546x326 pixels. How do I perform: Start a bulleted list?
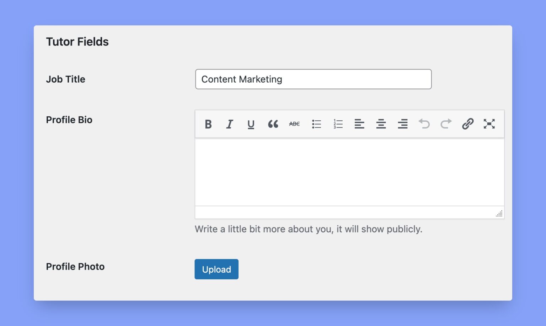[x=316, y=124]
